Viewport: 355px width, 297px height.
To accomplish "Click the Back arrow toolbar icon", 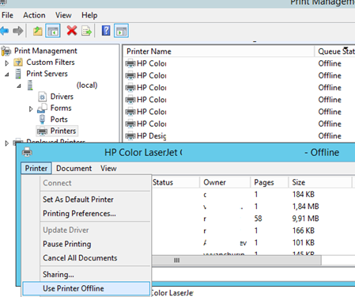I will tap(4, 31).
